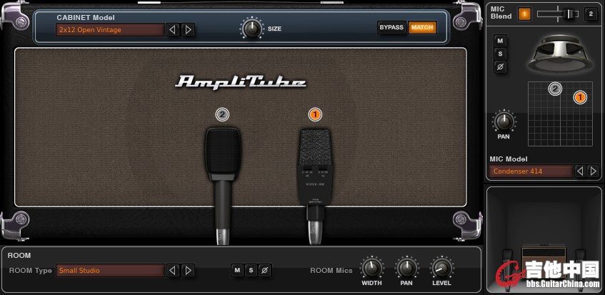Invert phase of the selected mic
This screenshot has height=295, width=605.
click(x=501, y=67)
